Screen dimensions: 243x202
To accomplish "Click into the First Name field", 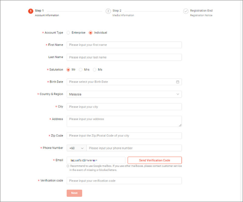I will pyautogui.click(x=124, y=45).
